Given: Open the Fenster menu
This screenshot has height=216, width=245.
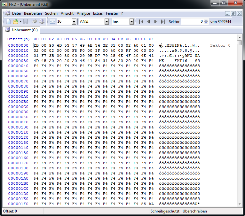Looking at the screenshot, I should point(112,13).
